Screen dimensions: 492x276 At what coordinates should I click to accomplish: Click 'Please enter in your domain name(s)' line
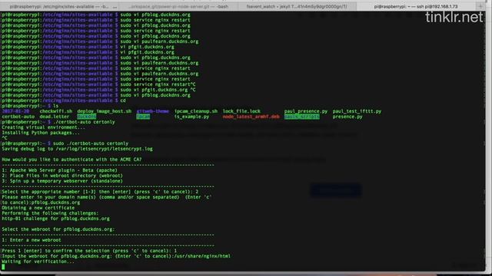click(107, 197)
